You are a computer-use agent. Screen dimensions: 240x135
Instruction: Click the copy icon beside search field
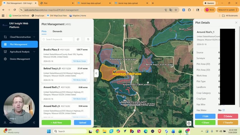[78, 39]
